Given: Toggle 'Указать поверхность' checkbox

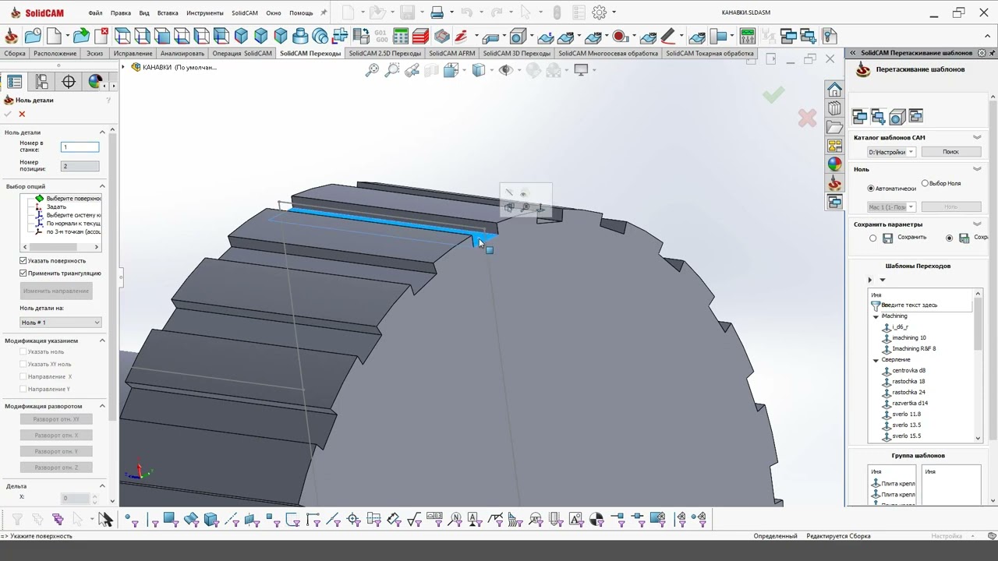Looking at the screenshot, I should [x=23, y=261].
